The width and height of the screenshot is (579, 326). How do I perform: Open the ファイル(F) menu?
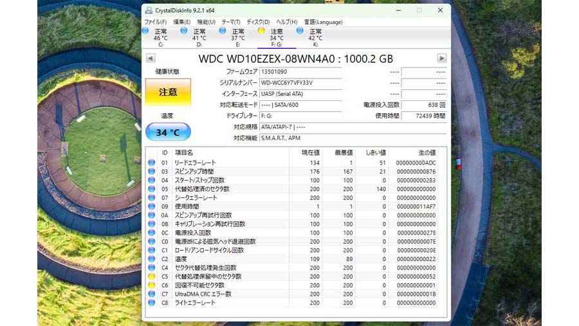click(x=156, y=22)
